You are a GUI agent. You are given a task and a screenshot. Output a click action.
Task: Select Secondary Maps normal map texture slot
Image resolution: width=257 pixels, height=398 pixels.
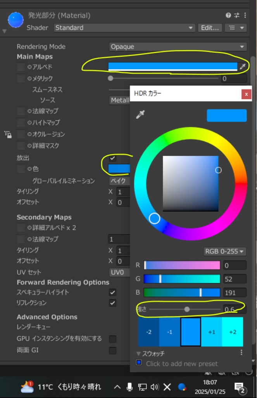coord(21,239)
